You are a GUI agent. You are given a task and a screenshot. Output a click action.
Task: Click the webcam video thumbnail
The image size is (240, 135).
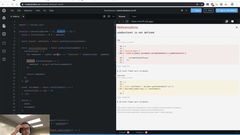click(25, 124)
